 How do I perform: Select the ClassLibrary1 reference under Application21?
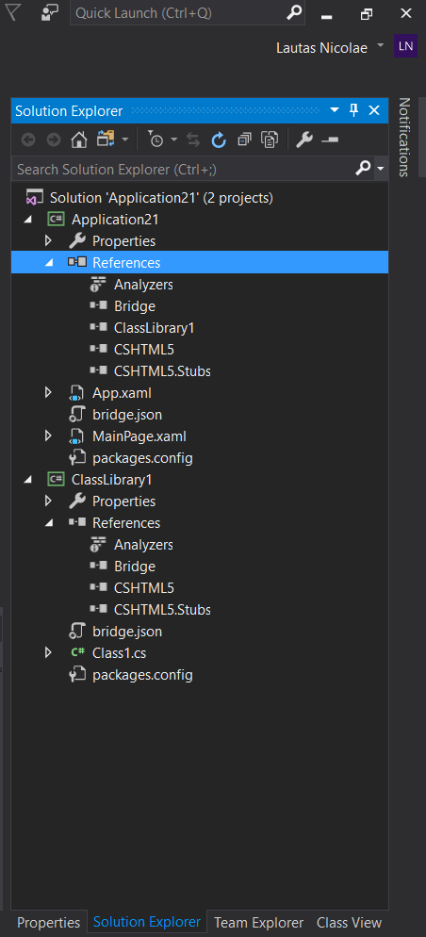pyautogui.click(x=155, y=328)
